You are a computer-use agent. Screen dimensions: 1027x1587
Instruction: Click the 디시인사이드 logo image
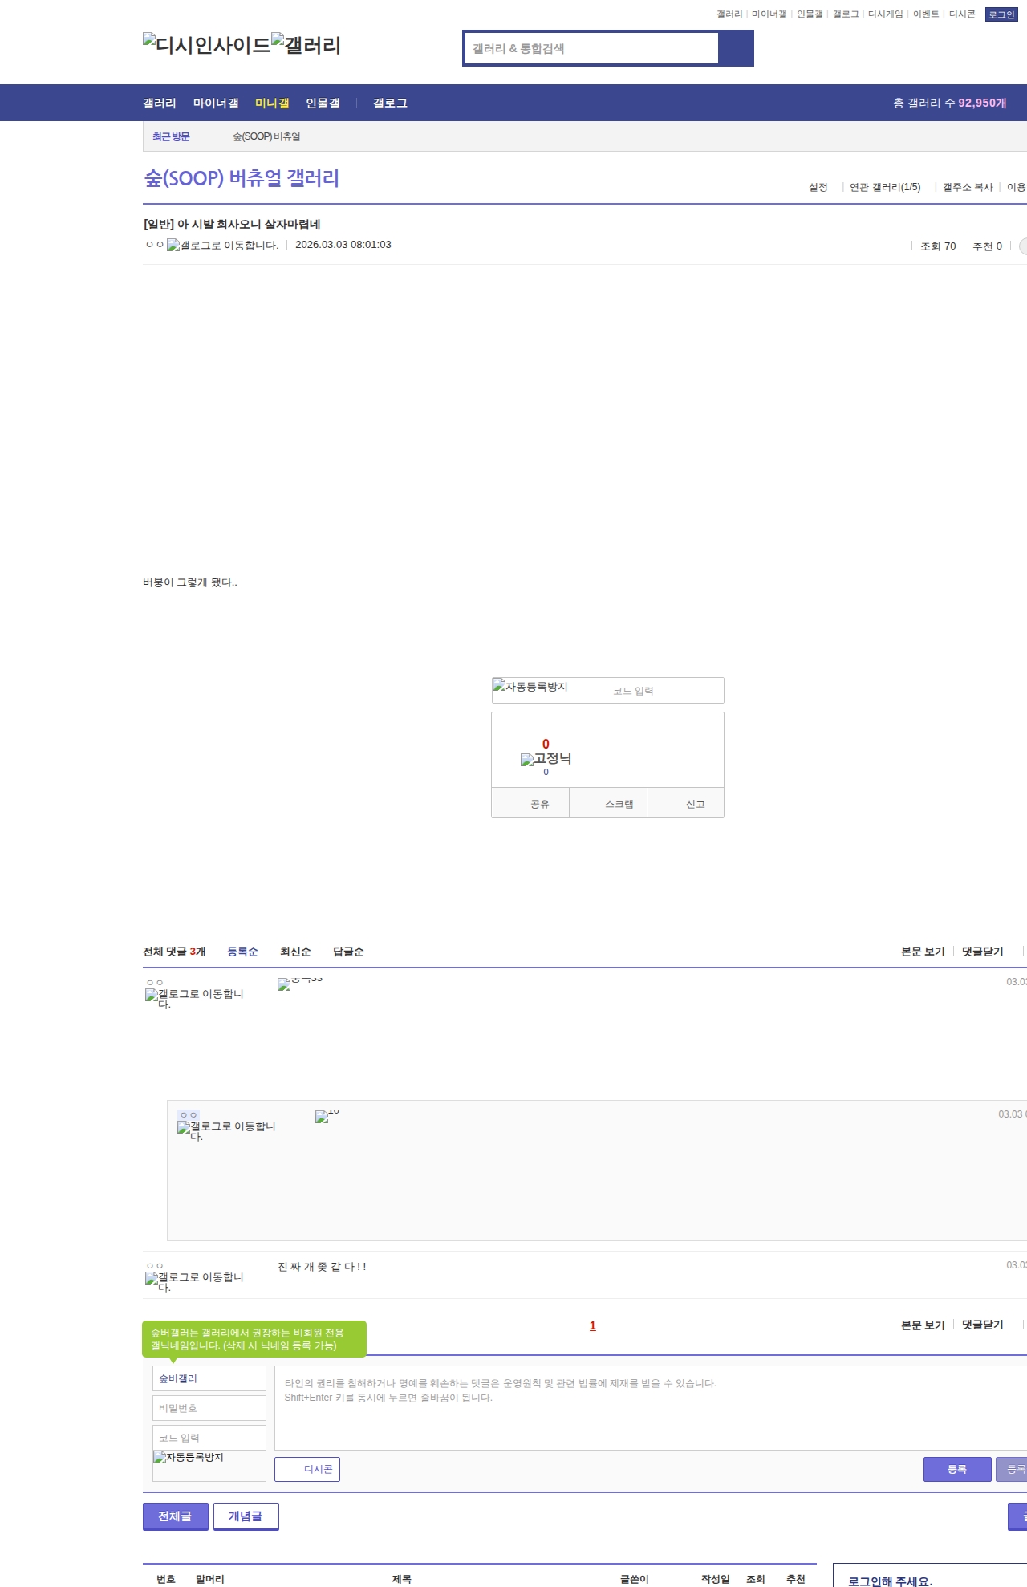coord(207,45)
